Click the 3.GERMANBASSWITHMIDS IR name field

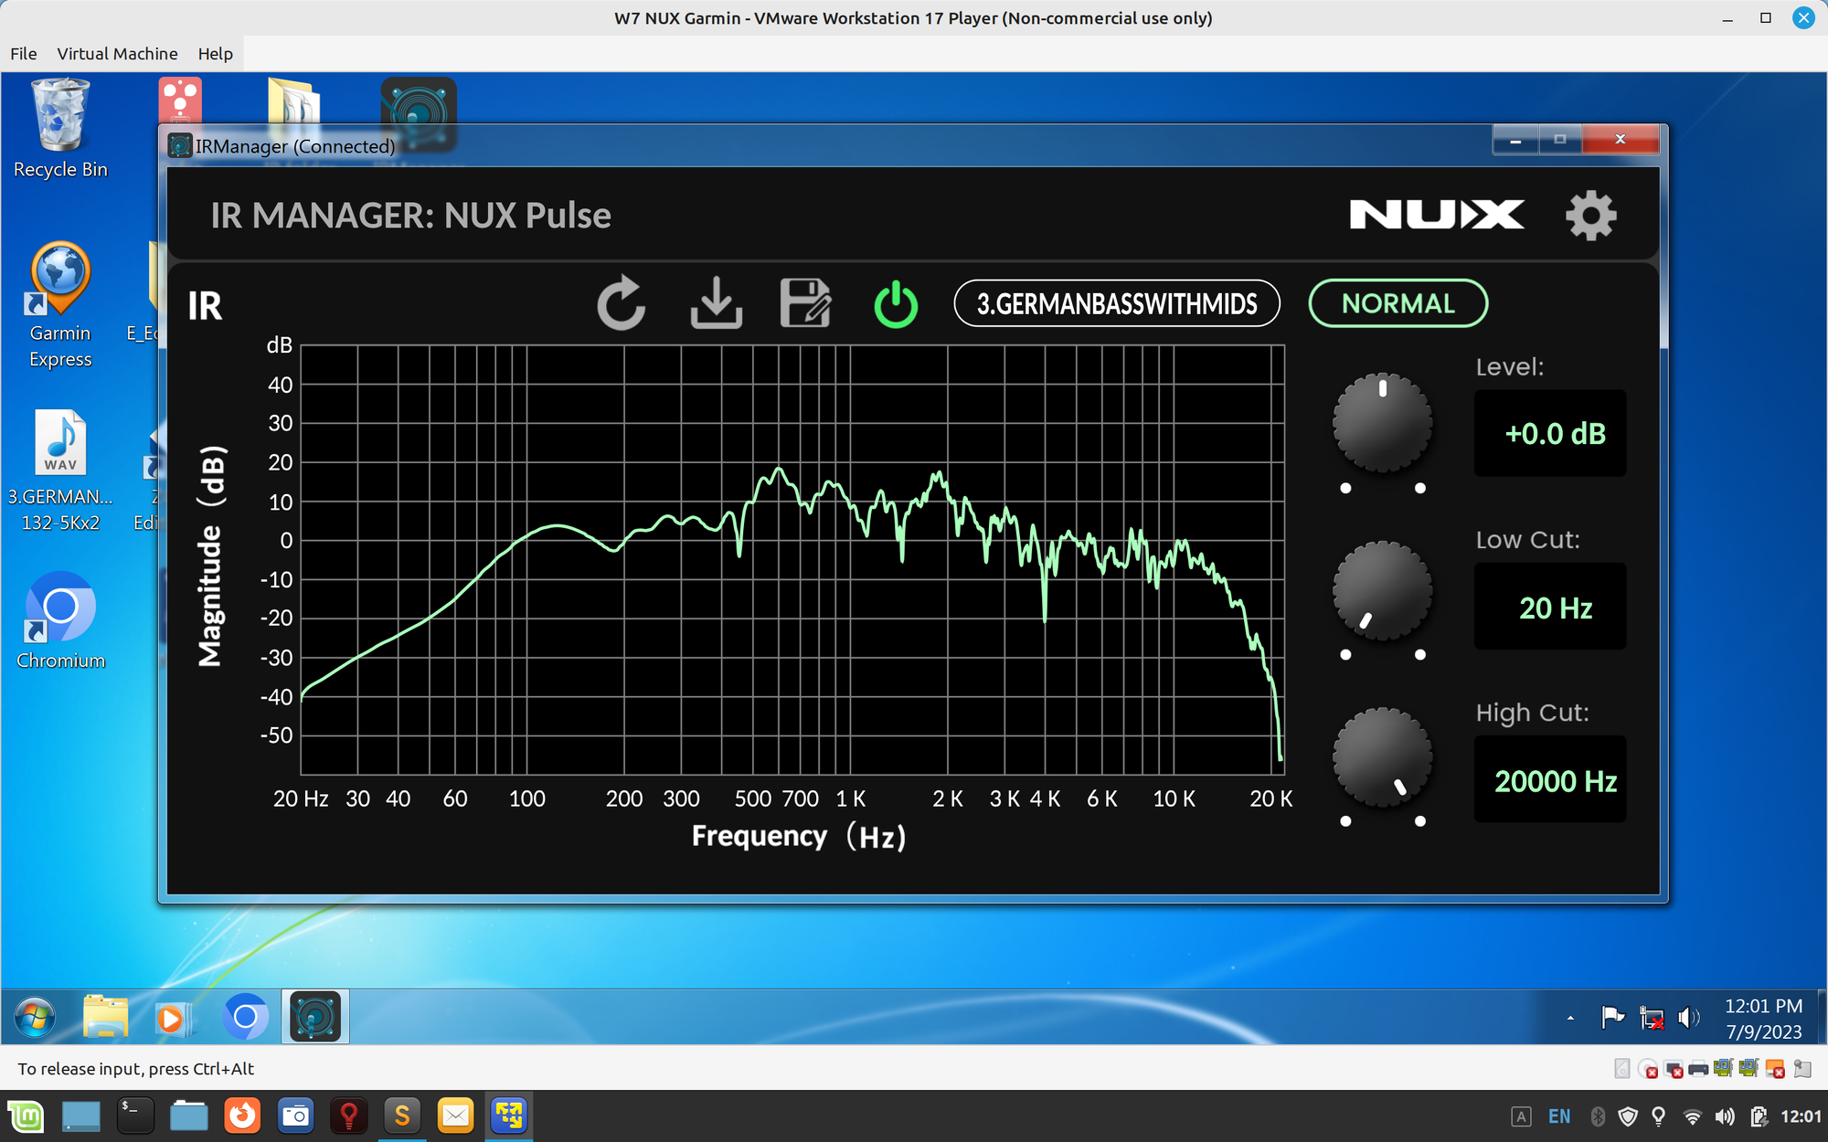pos(1117,303)
